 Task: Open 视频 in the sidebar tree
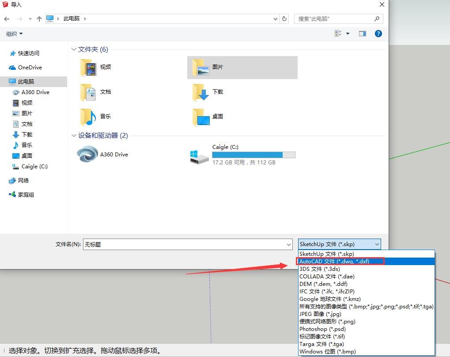click(x=23, y=103)
